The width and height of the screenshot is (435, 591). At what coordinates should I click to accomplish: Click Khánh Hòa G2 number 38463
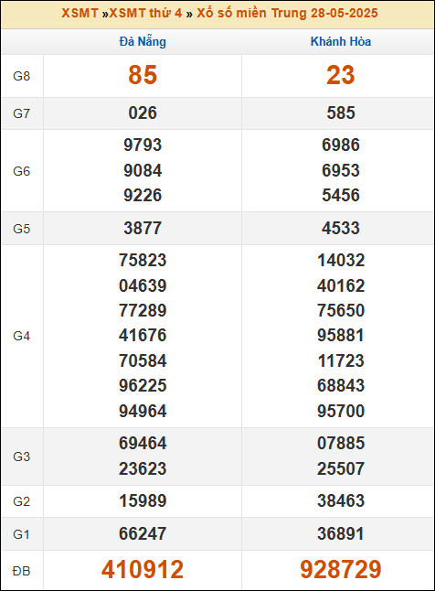(x=341, y=501)
